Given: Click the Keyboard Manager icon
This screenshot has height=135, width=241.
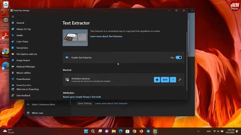Looking at the screenshot, I should 13,67.
